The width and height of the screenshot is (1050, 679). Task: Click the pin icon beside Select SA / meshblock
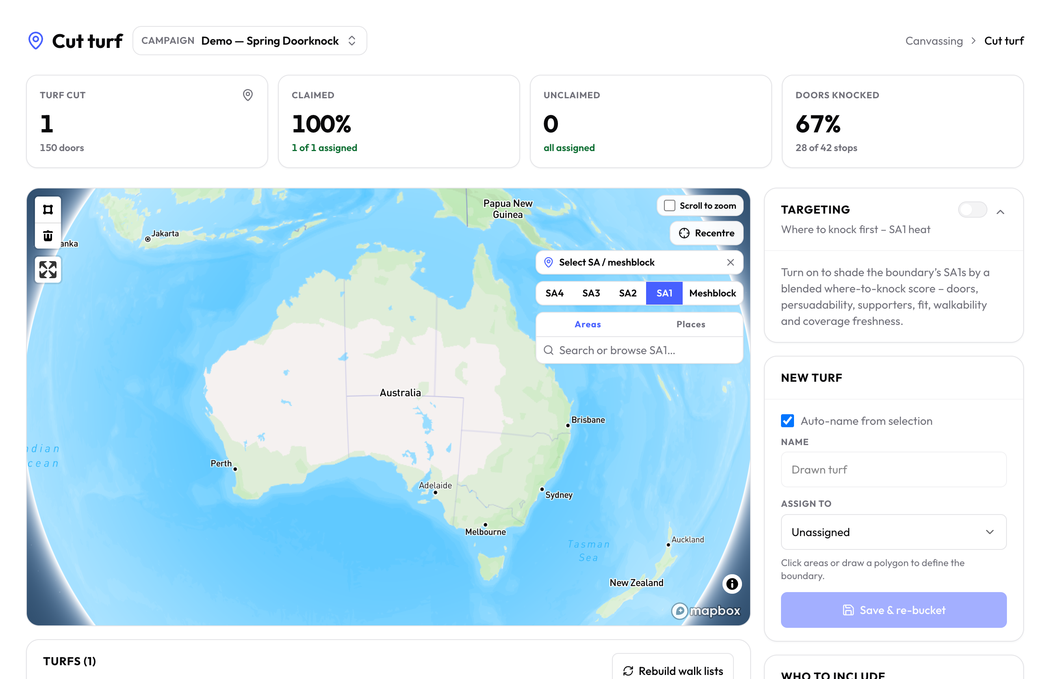(x=549, y=262)
